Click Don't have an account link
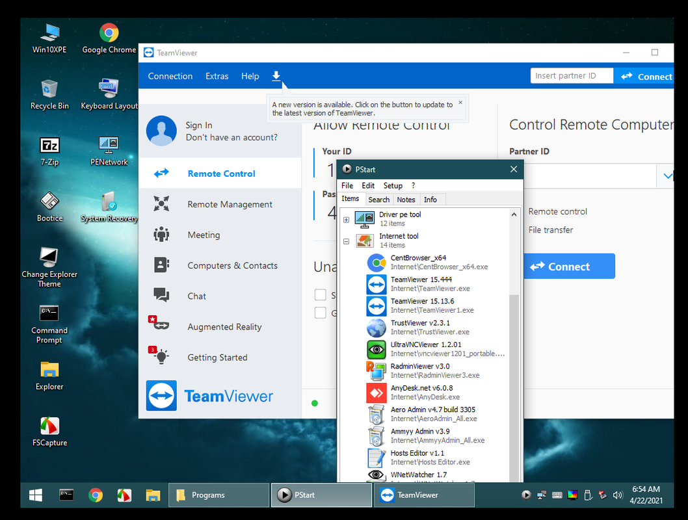 (x=232, y=138)
